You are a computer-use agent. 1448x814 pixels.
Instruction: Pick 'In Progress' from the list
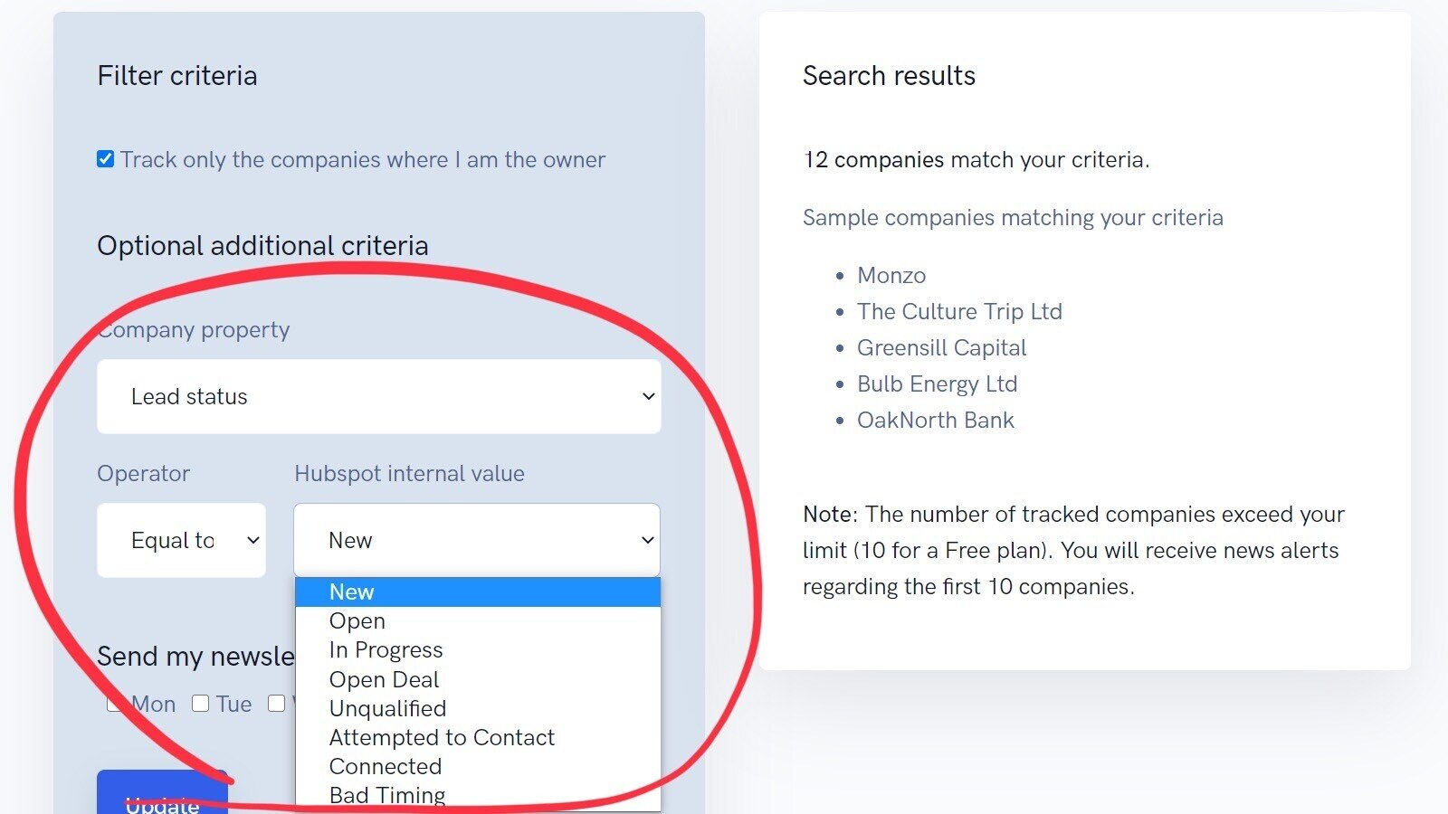coord(386,650)
